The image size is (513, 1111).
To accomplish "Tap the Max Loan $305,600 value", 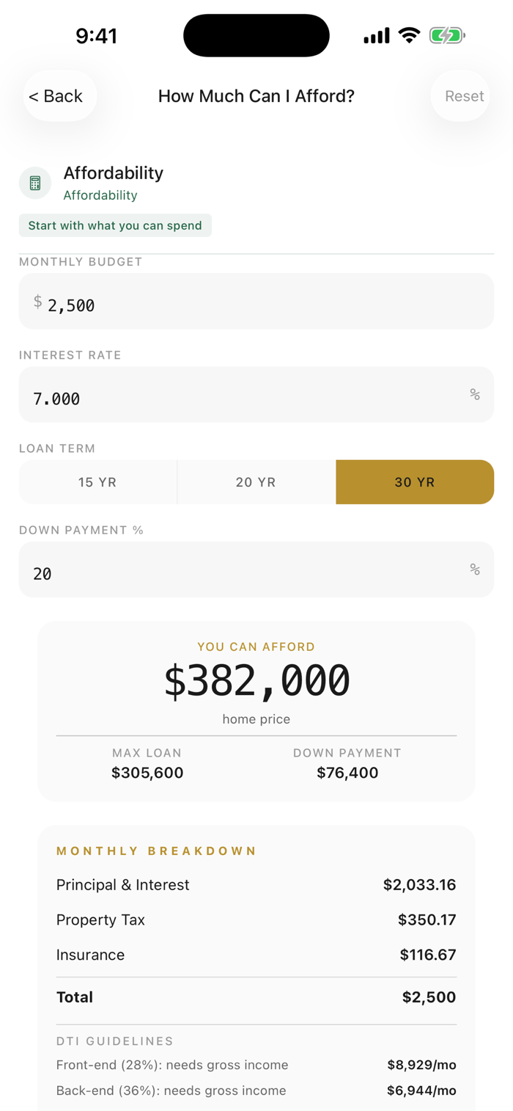I will [147, 773].
